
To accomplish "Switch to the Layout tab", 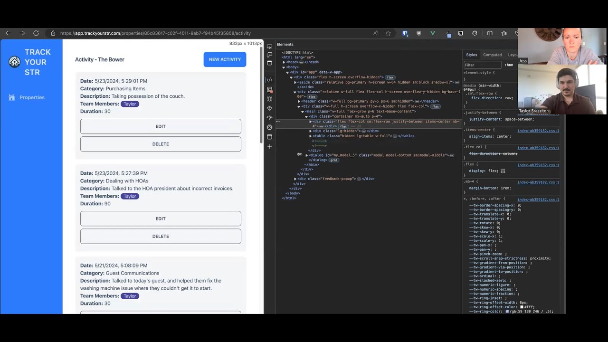I will click(513, 55).
